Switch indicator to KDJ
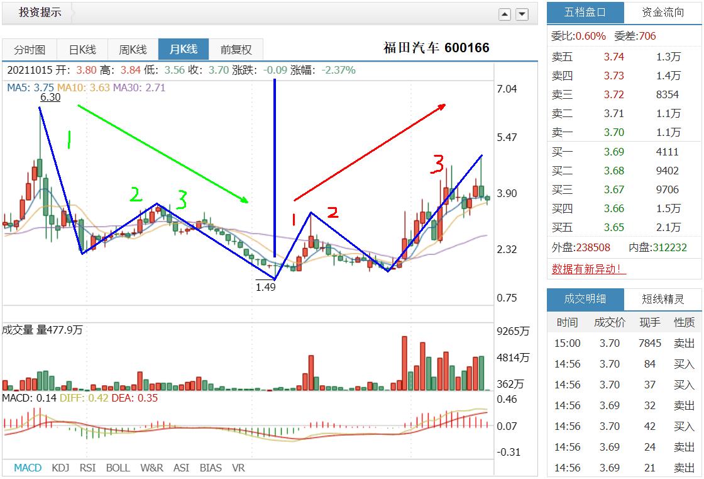Image resolution: width=704 pixels, height=479 pixels. [x=60, y=468]
